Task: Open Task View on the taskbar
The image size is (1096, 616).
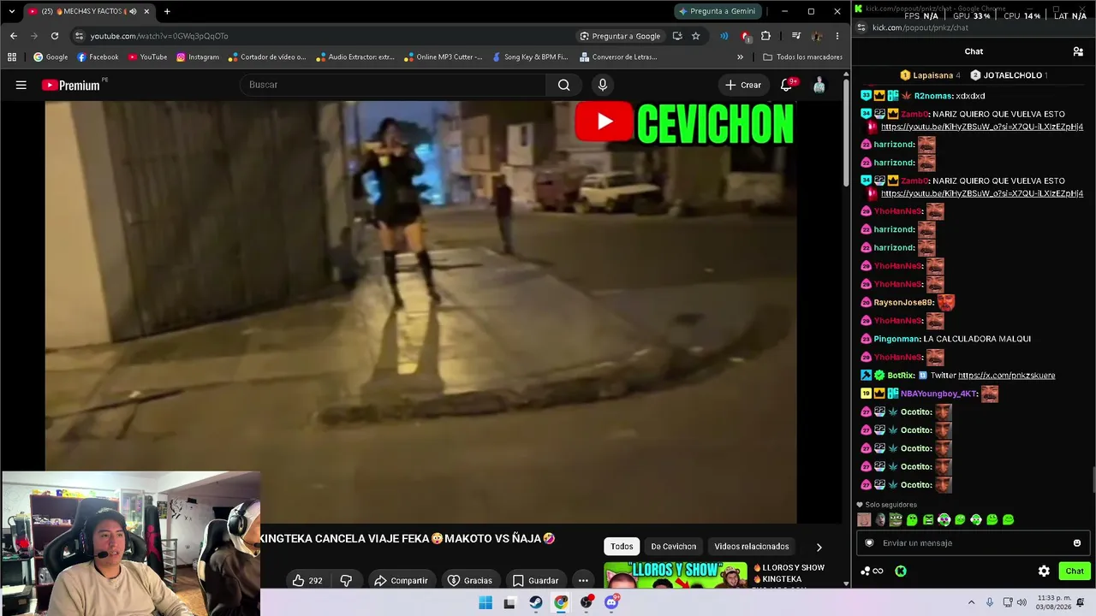Action: 509,602
